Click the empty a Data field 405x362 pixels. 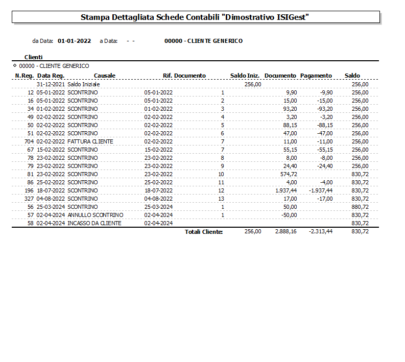click(x=131, y=41)
